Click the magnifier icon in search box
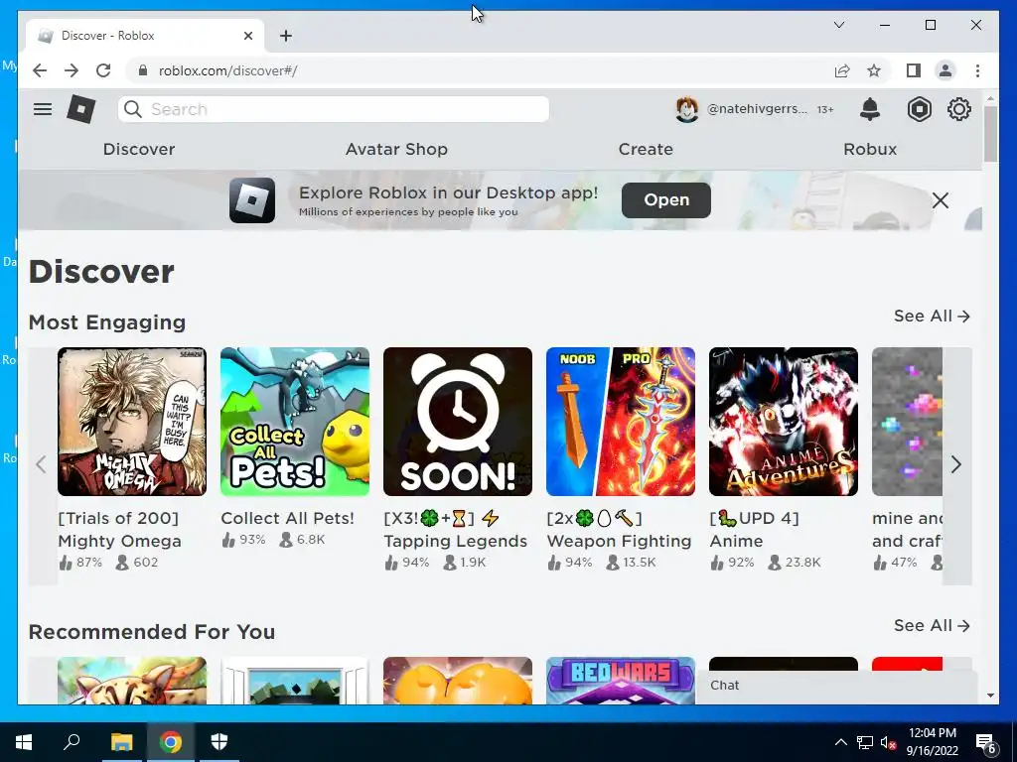 [133, 109]
